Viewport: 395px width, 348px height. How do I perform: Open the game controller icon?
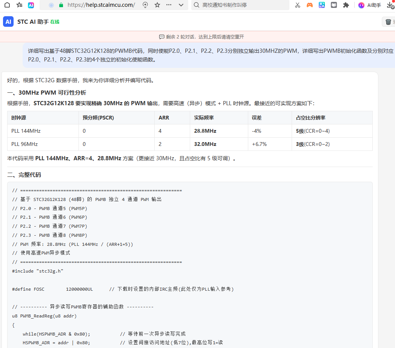pos(310,5)
